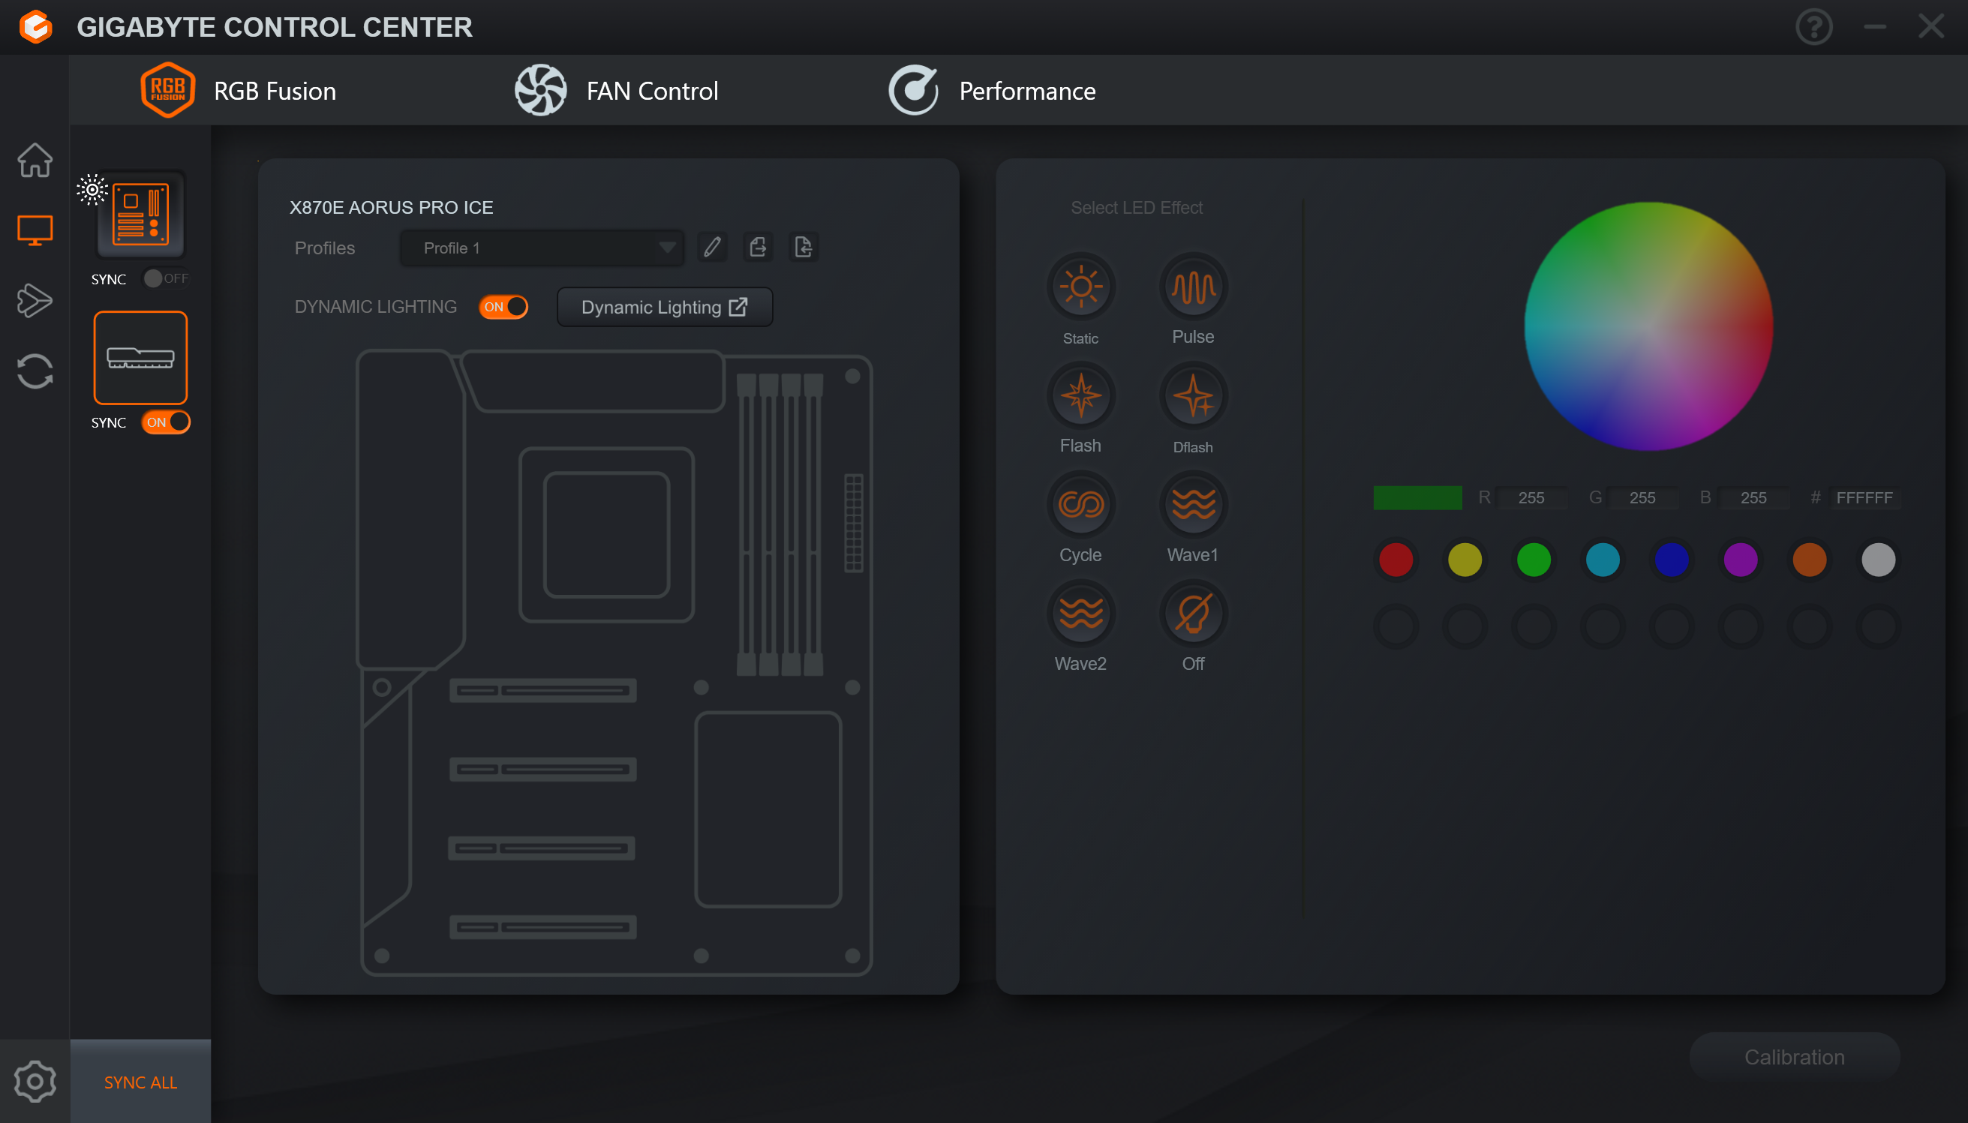Open the Performance tab
1968x1123 pixels.
tap(991, 91)
